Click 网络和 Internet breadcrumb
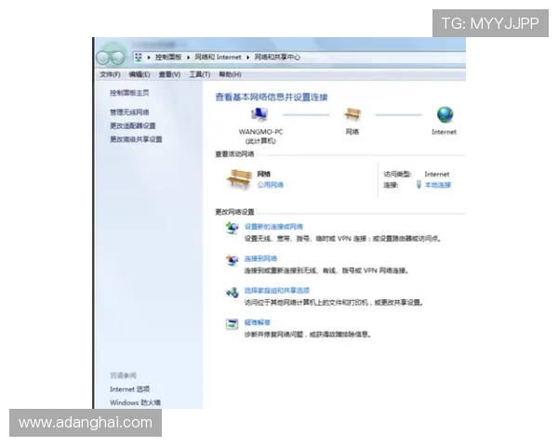 (219, 58)
